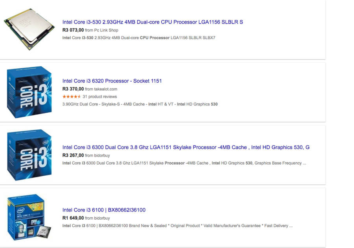This screenshot has width=354, height=248.
Task: Click the R1 649,00 price
Action: [x=73, y=218]
